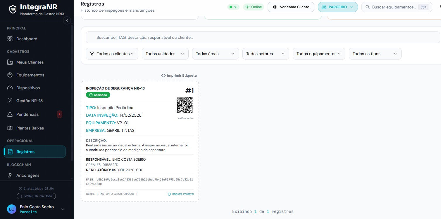Click the Gestão NR-13 clipboard icon

10,101
